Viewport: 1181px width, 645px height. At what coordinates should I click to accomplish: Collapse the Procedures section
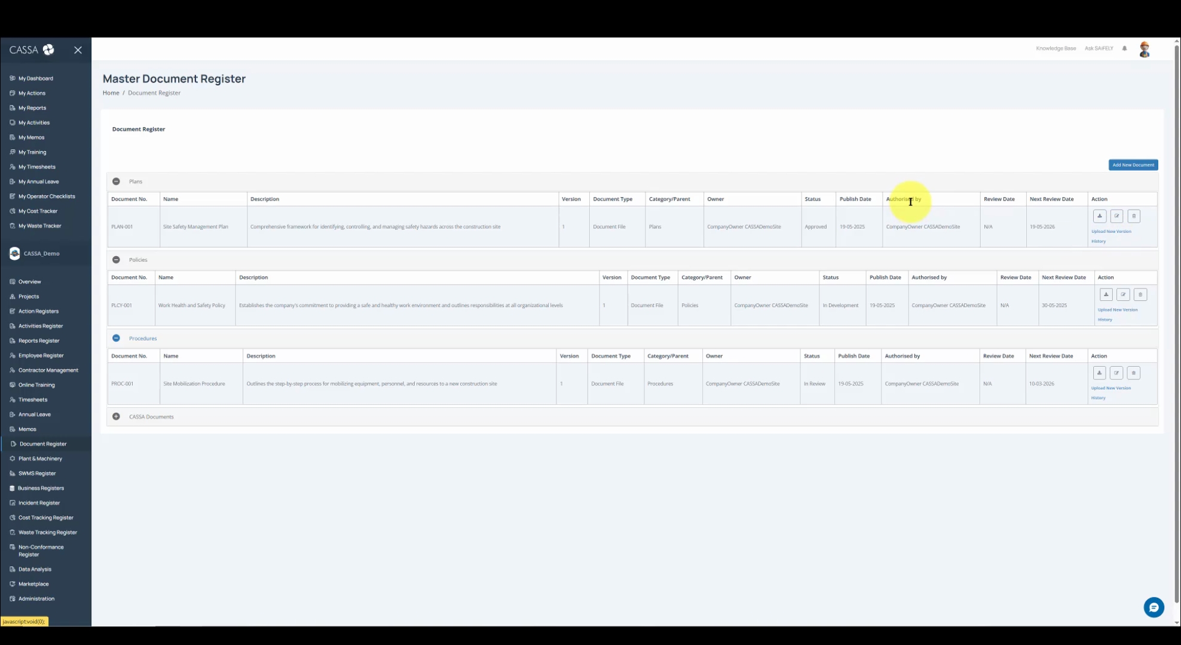tap(116, 338)
